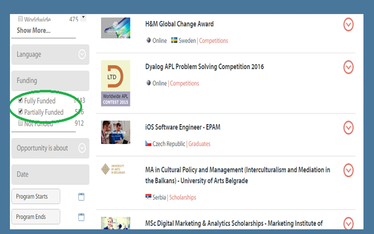Viewport: 374px width, 234px height.
Task: Click globe icon in H&M Global Change Award row
Action: 148,40
